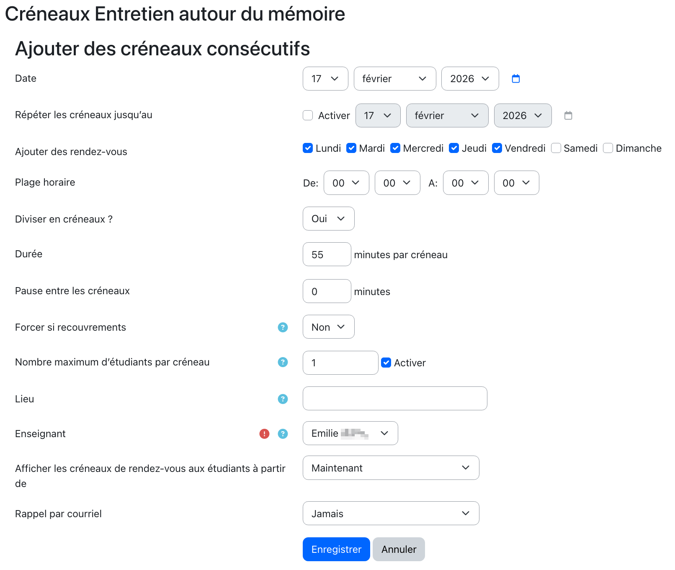Click the red required icon beside Enseignant
Viewport: 675px width, 570px height.
[264, 434]
